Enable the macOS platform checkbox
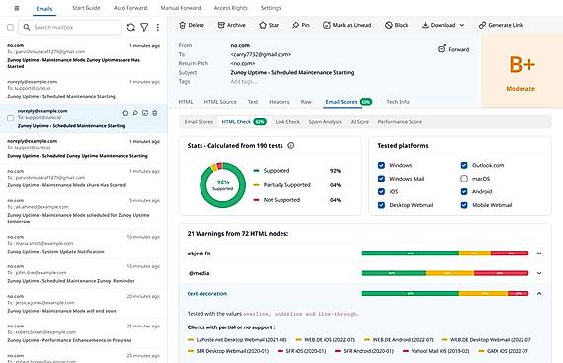 (464, 179)
